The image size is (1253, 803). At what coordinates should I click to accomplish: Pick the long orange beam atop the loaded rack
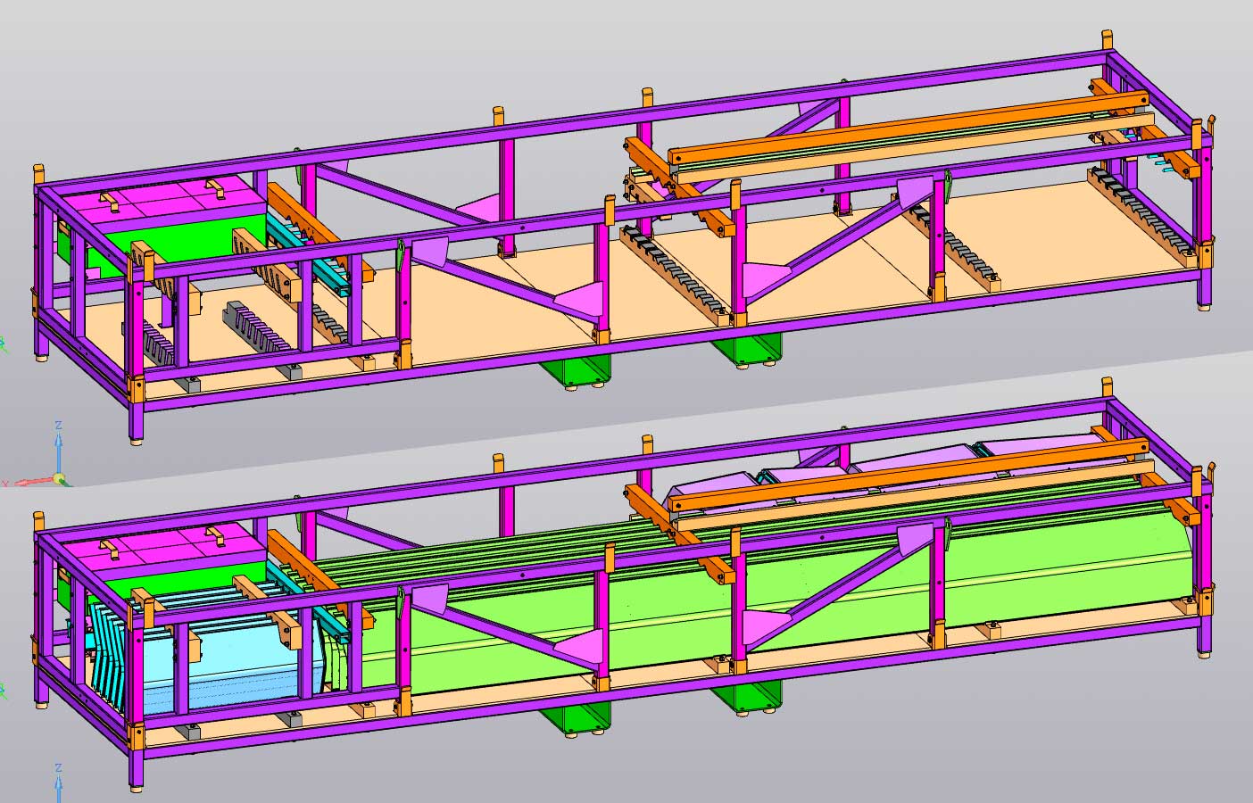pyautogui.click(x=892, y=477)
